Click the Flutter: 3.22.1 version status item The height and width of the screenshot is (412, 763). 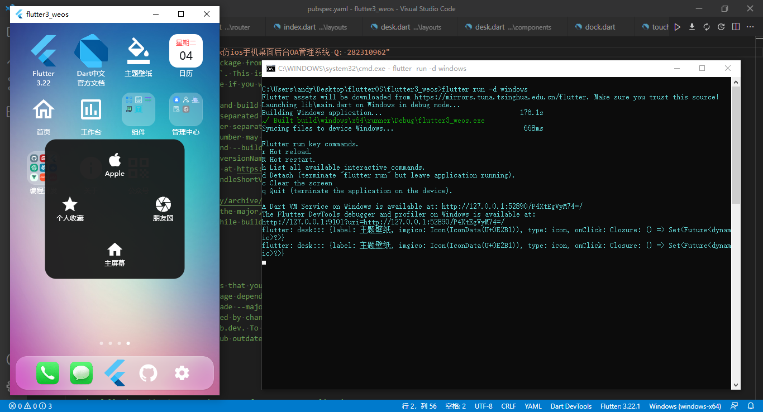tap(620, 406)
